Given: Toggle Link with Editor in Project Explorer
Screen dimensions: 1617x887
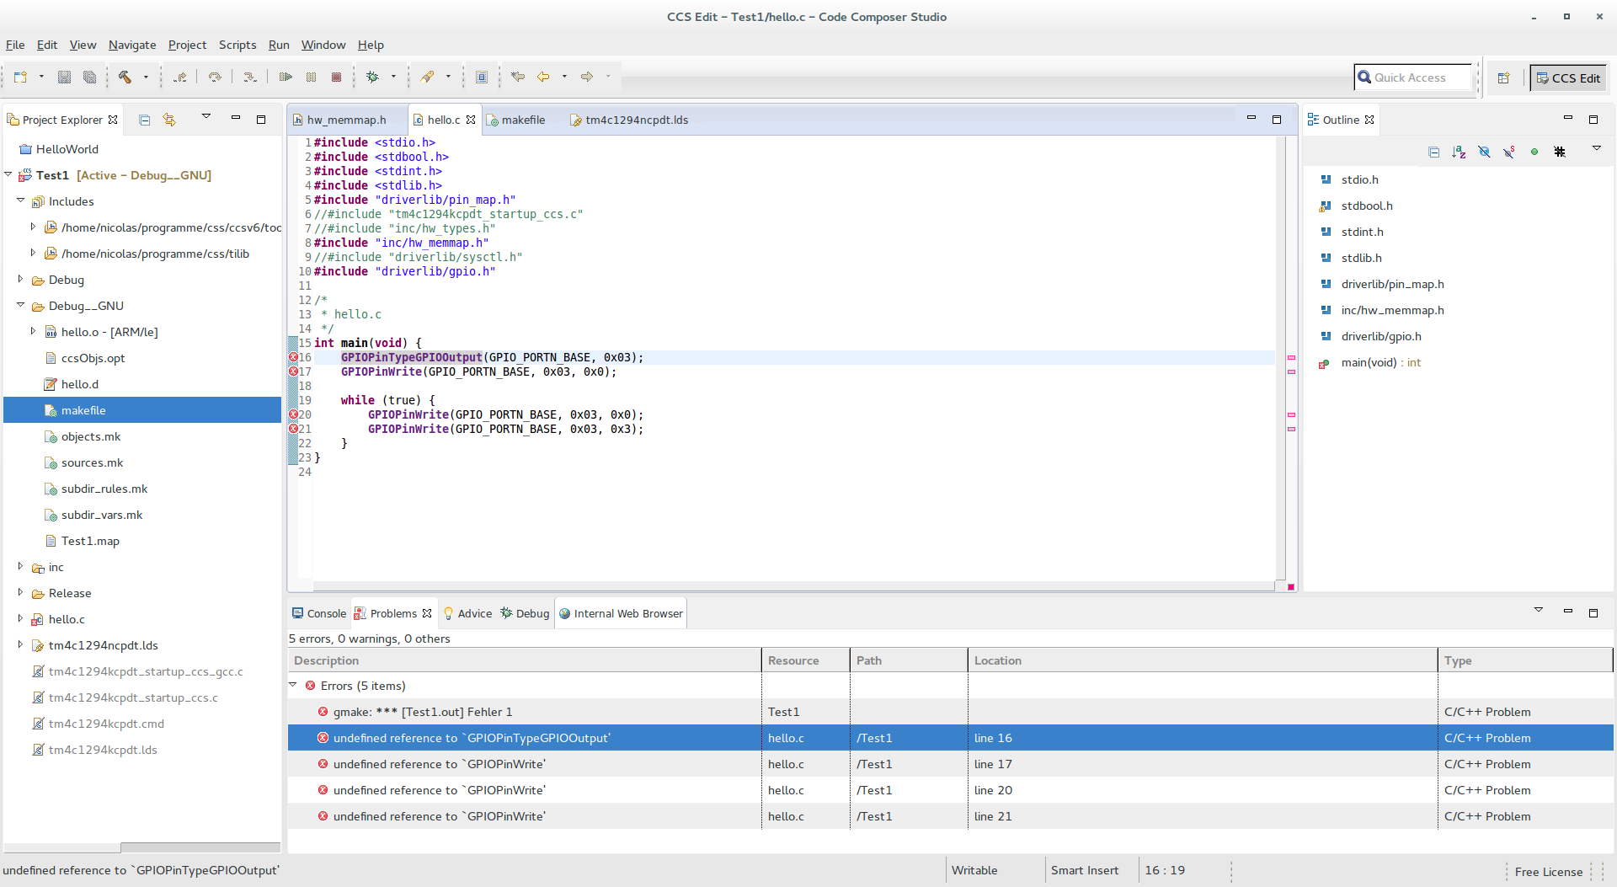Looking at the screenshot, I should coord(170,119).
